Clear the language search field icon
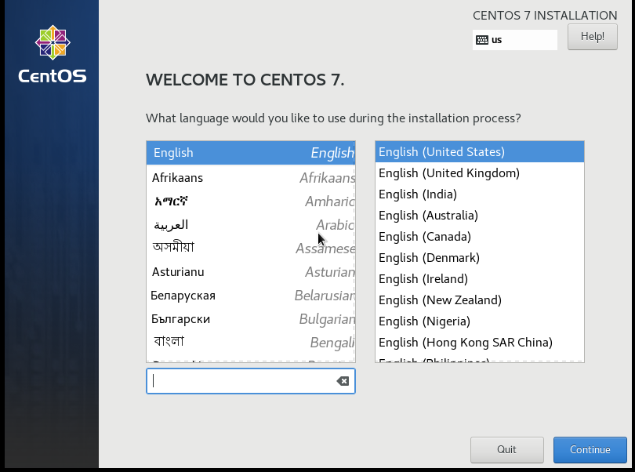The width and height of the screenshot is (635, 472). [x=343, y=381]
